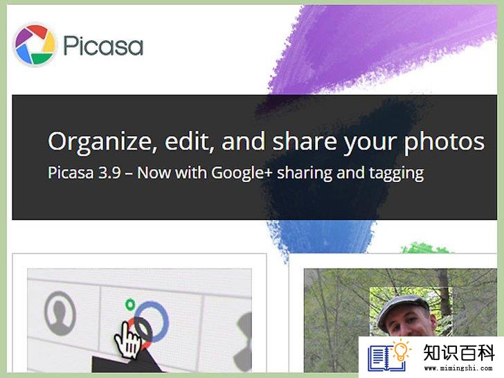The image size is (504, 378).
Task: Click the 知识百科 watermark text
Action: (459, 352)
